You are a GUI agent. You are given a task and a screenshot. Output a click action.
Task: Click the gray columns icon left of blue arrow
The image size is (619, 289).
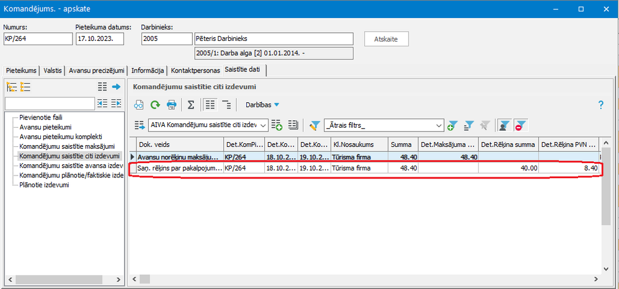102,87
